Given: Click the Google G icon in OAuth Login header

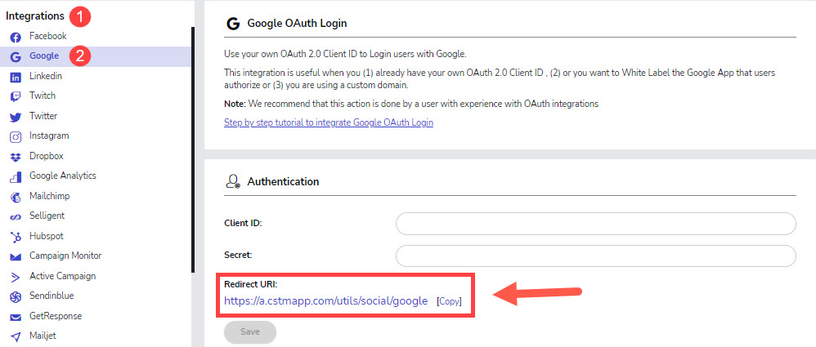Looking at the screenshot, I should (234, 24).
